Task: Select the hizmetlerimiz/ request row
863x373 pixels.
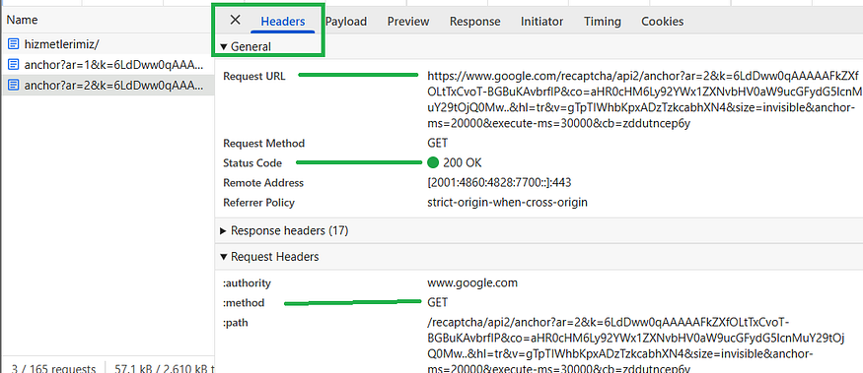Action: point(108,44)
